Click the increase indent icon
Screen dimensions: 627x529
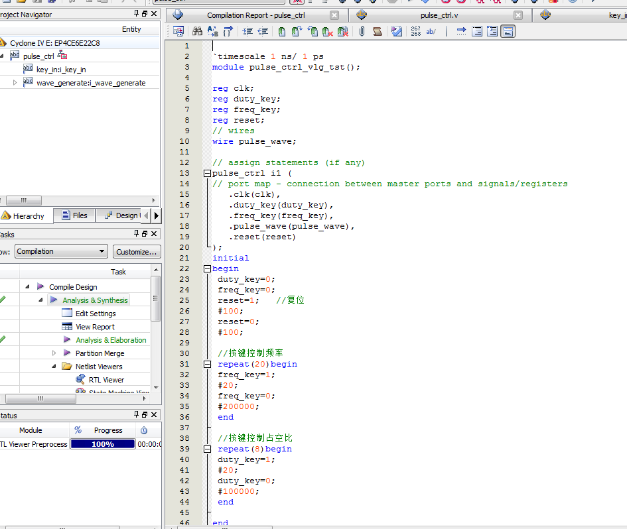coord(247,31)
